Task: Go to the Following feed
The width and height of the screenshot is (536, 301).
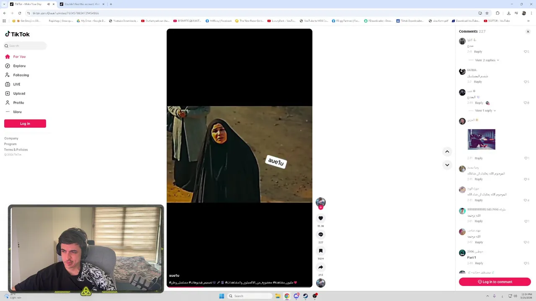Action: [17, 75]
